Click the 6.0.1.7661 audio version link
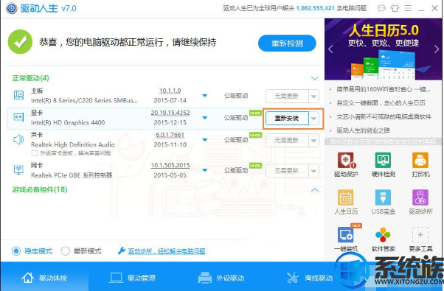The height and width of the screenshot is (291, 444). pos(170,135)
